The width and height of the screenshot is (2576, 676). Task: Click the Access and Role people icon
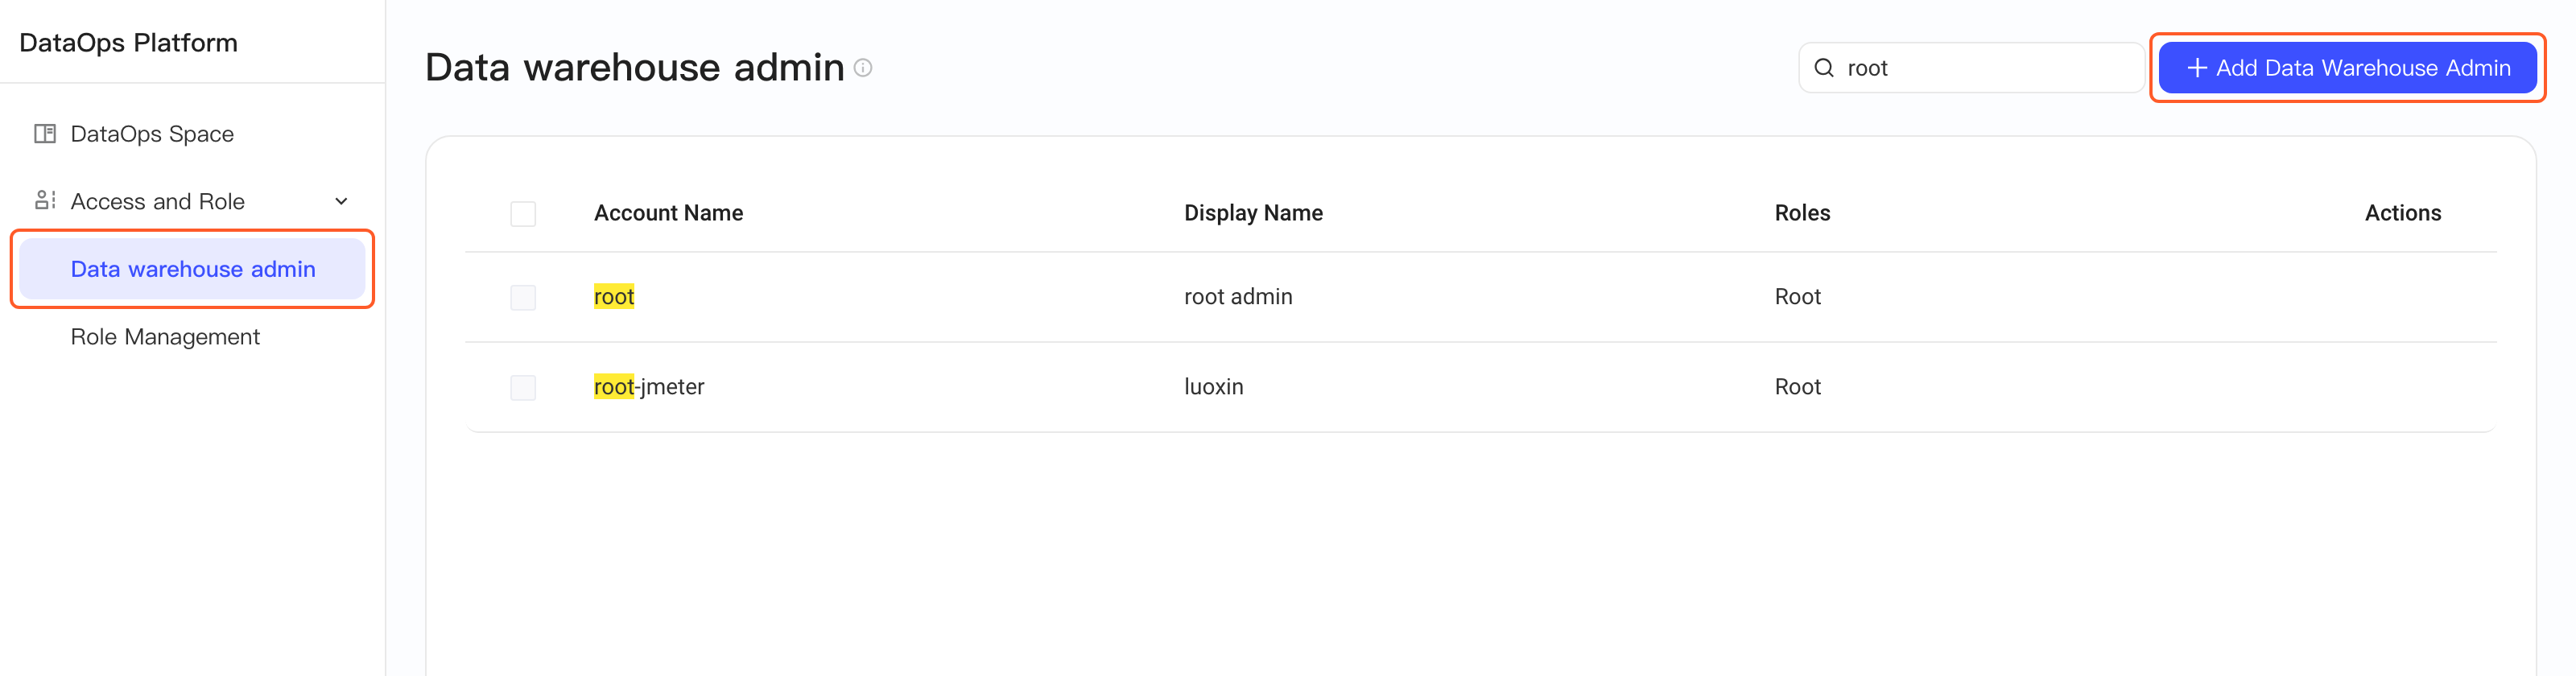(x=45, y=201)
